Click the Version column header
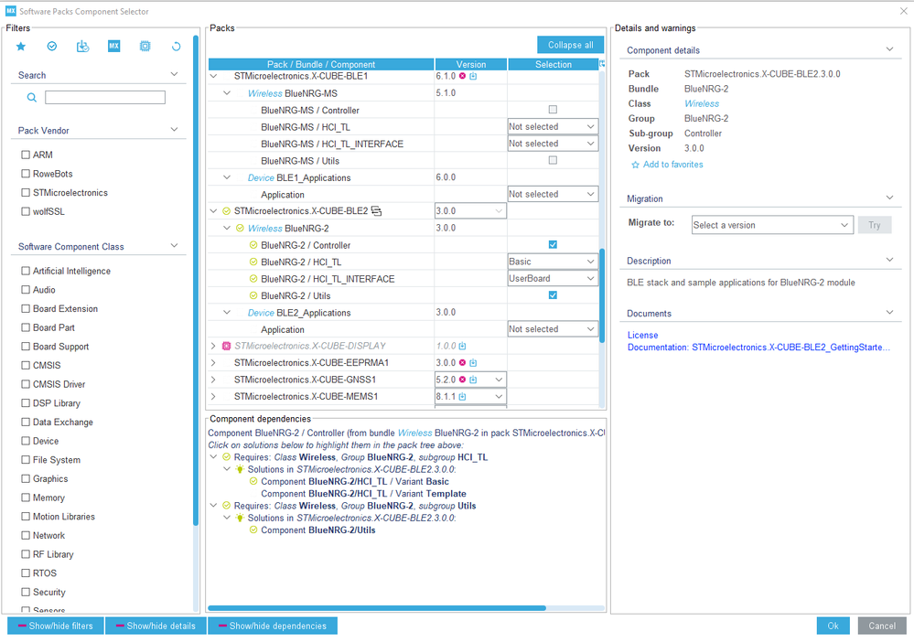914x642 pixels. click(x=471, y=64)
